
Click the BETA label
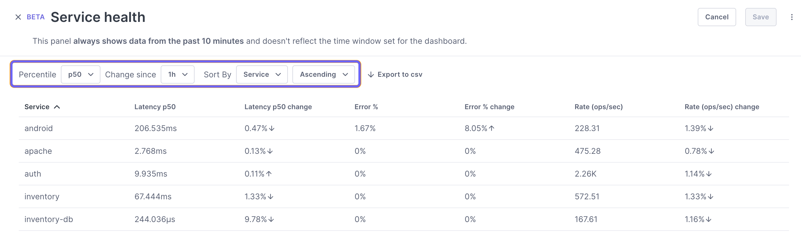(x=35, y=17)
